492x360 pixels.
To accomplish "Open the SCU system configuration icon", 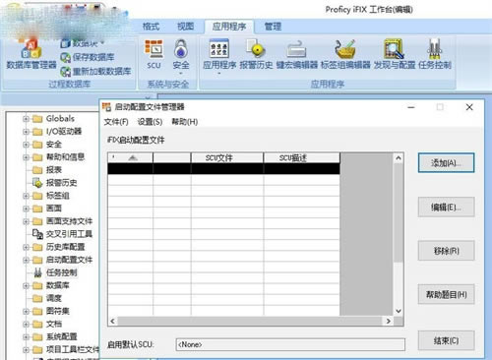I will click(x=154, y=54).
